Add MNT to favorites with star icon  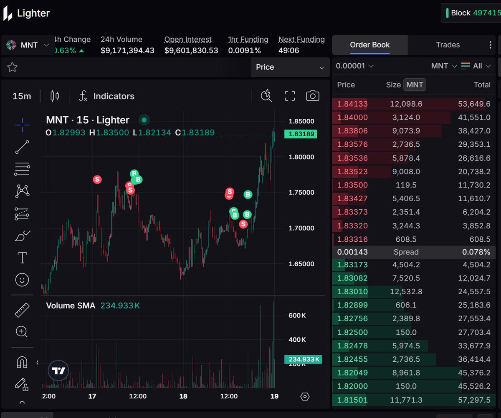click(x=12, y=67)
